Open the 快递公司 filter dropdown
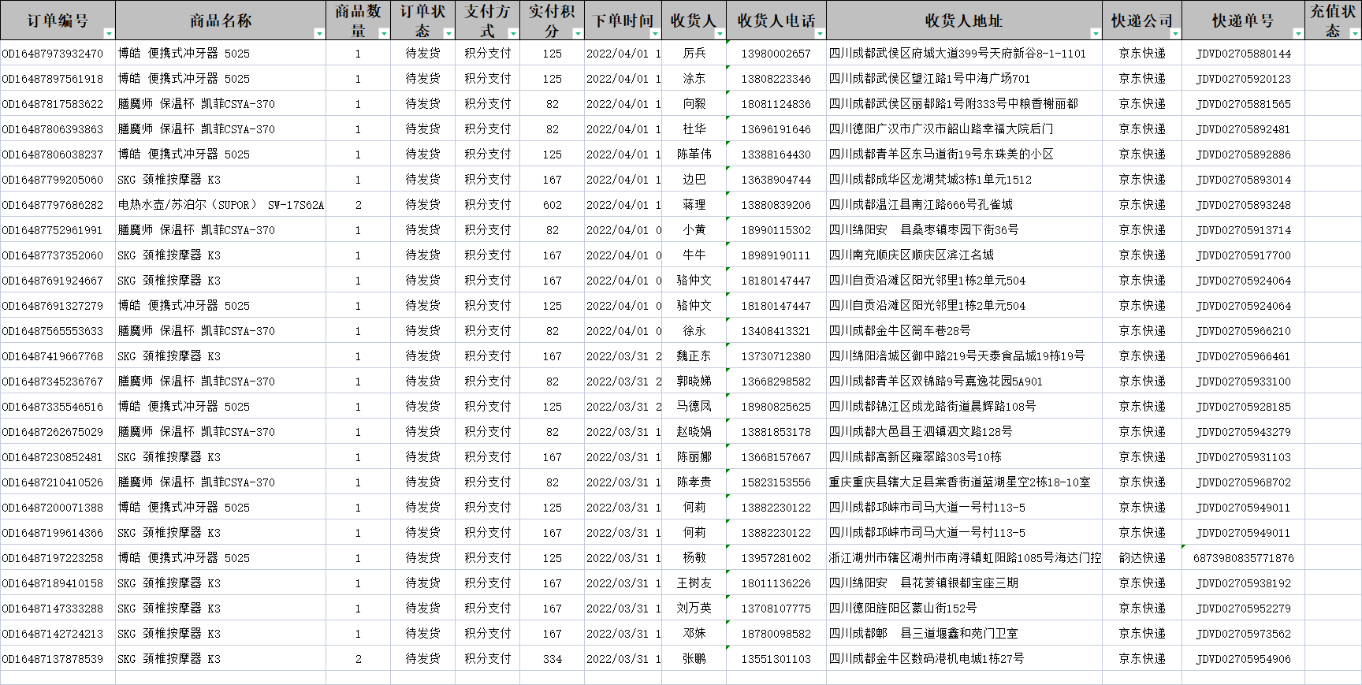Image resolution: width=1362 pixels, height=685 pixels. 1175,33
